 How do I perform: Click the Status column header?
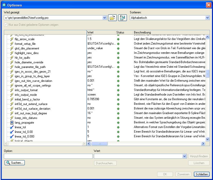(x=124, y=32)
